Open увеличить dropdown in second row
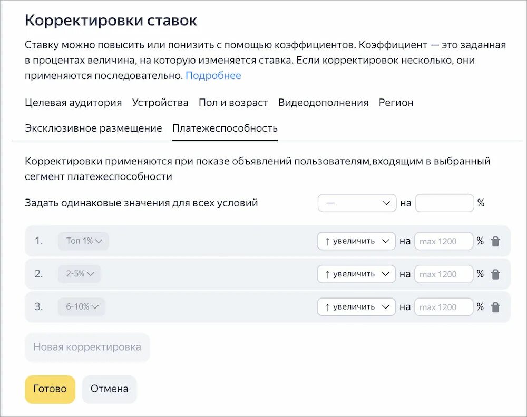Screen dimensions: 527x417 pyautogui.click(x=356, y=274)
